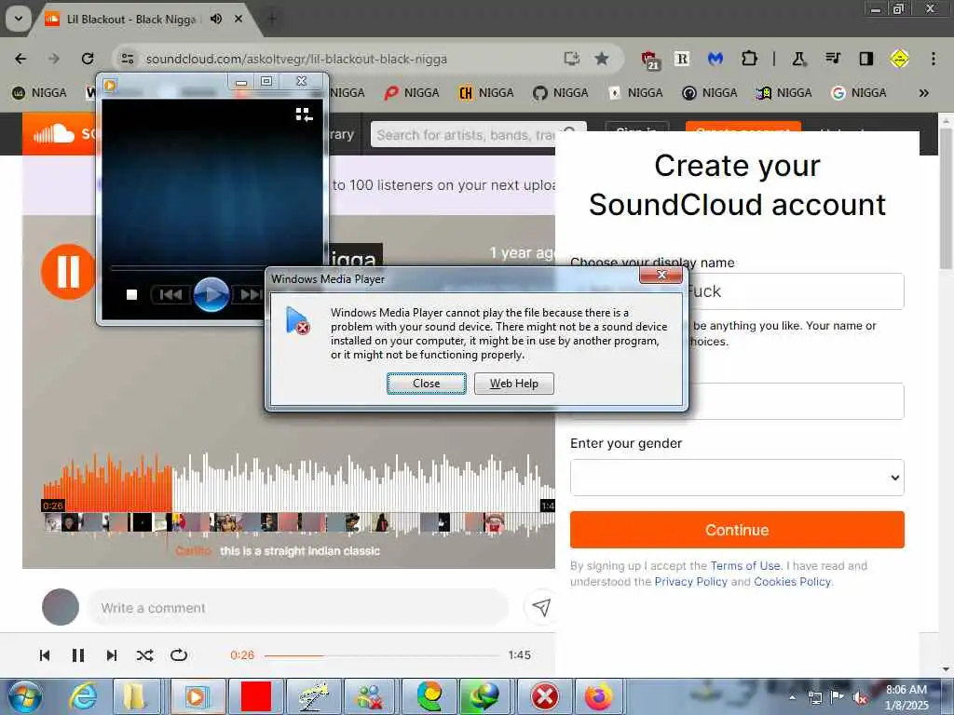The height and width of the screenshot is (715, 954).
Task: Click Web Help in the error dialog
Action: pos(514,384)
